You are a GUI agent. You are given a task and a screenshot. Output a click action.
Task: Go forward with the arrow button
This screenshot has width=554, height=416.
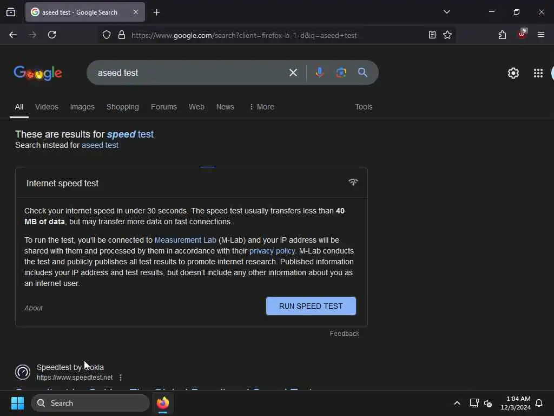click(x=32, y=35)
